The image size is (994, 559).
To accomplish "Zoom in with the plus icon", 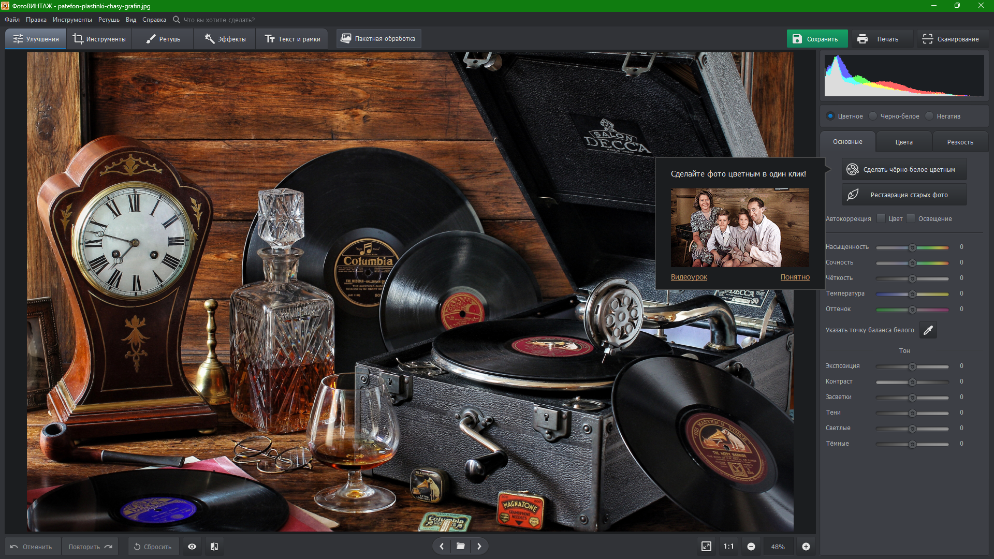I will click(x=806, y=547).
